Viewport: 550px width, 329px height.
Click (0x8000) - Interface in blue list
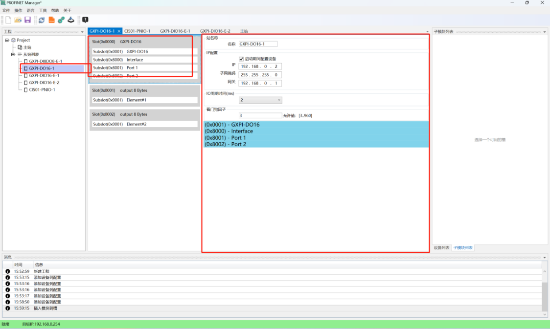pyautogui.click(x=229, y=132)
